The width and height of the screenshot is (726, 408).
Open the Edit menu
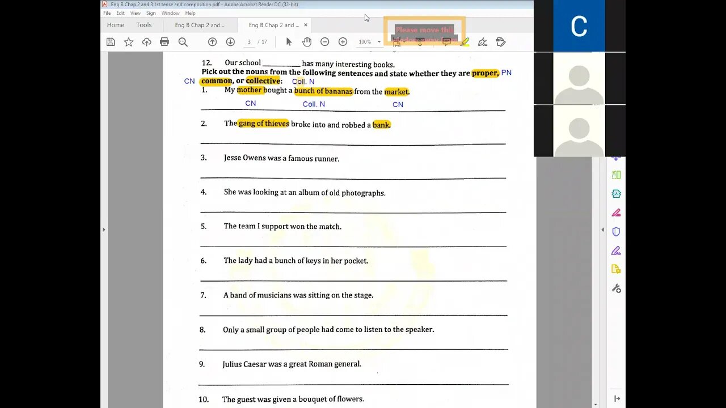click(x=121, y=13)
